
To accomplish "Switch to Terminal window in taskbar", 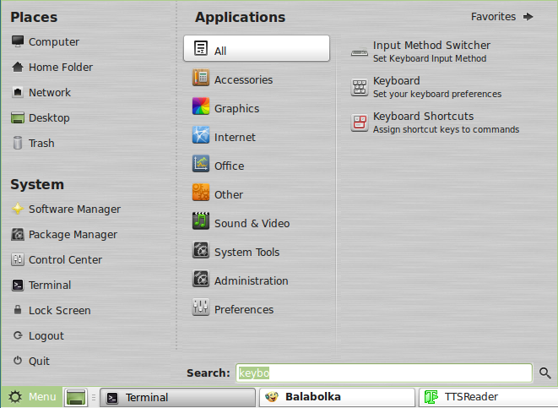I will click(x=177, y=397).
